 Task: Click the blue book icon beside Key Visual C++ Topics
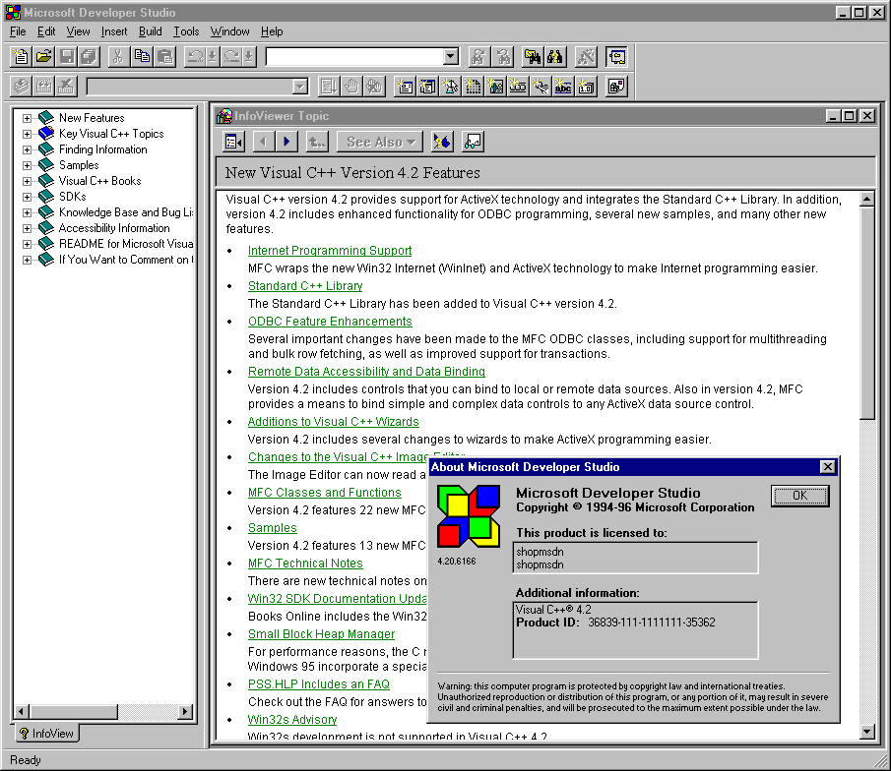(x=46, y=134)
